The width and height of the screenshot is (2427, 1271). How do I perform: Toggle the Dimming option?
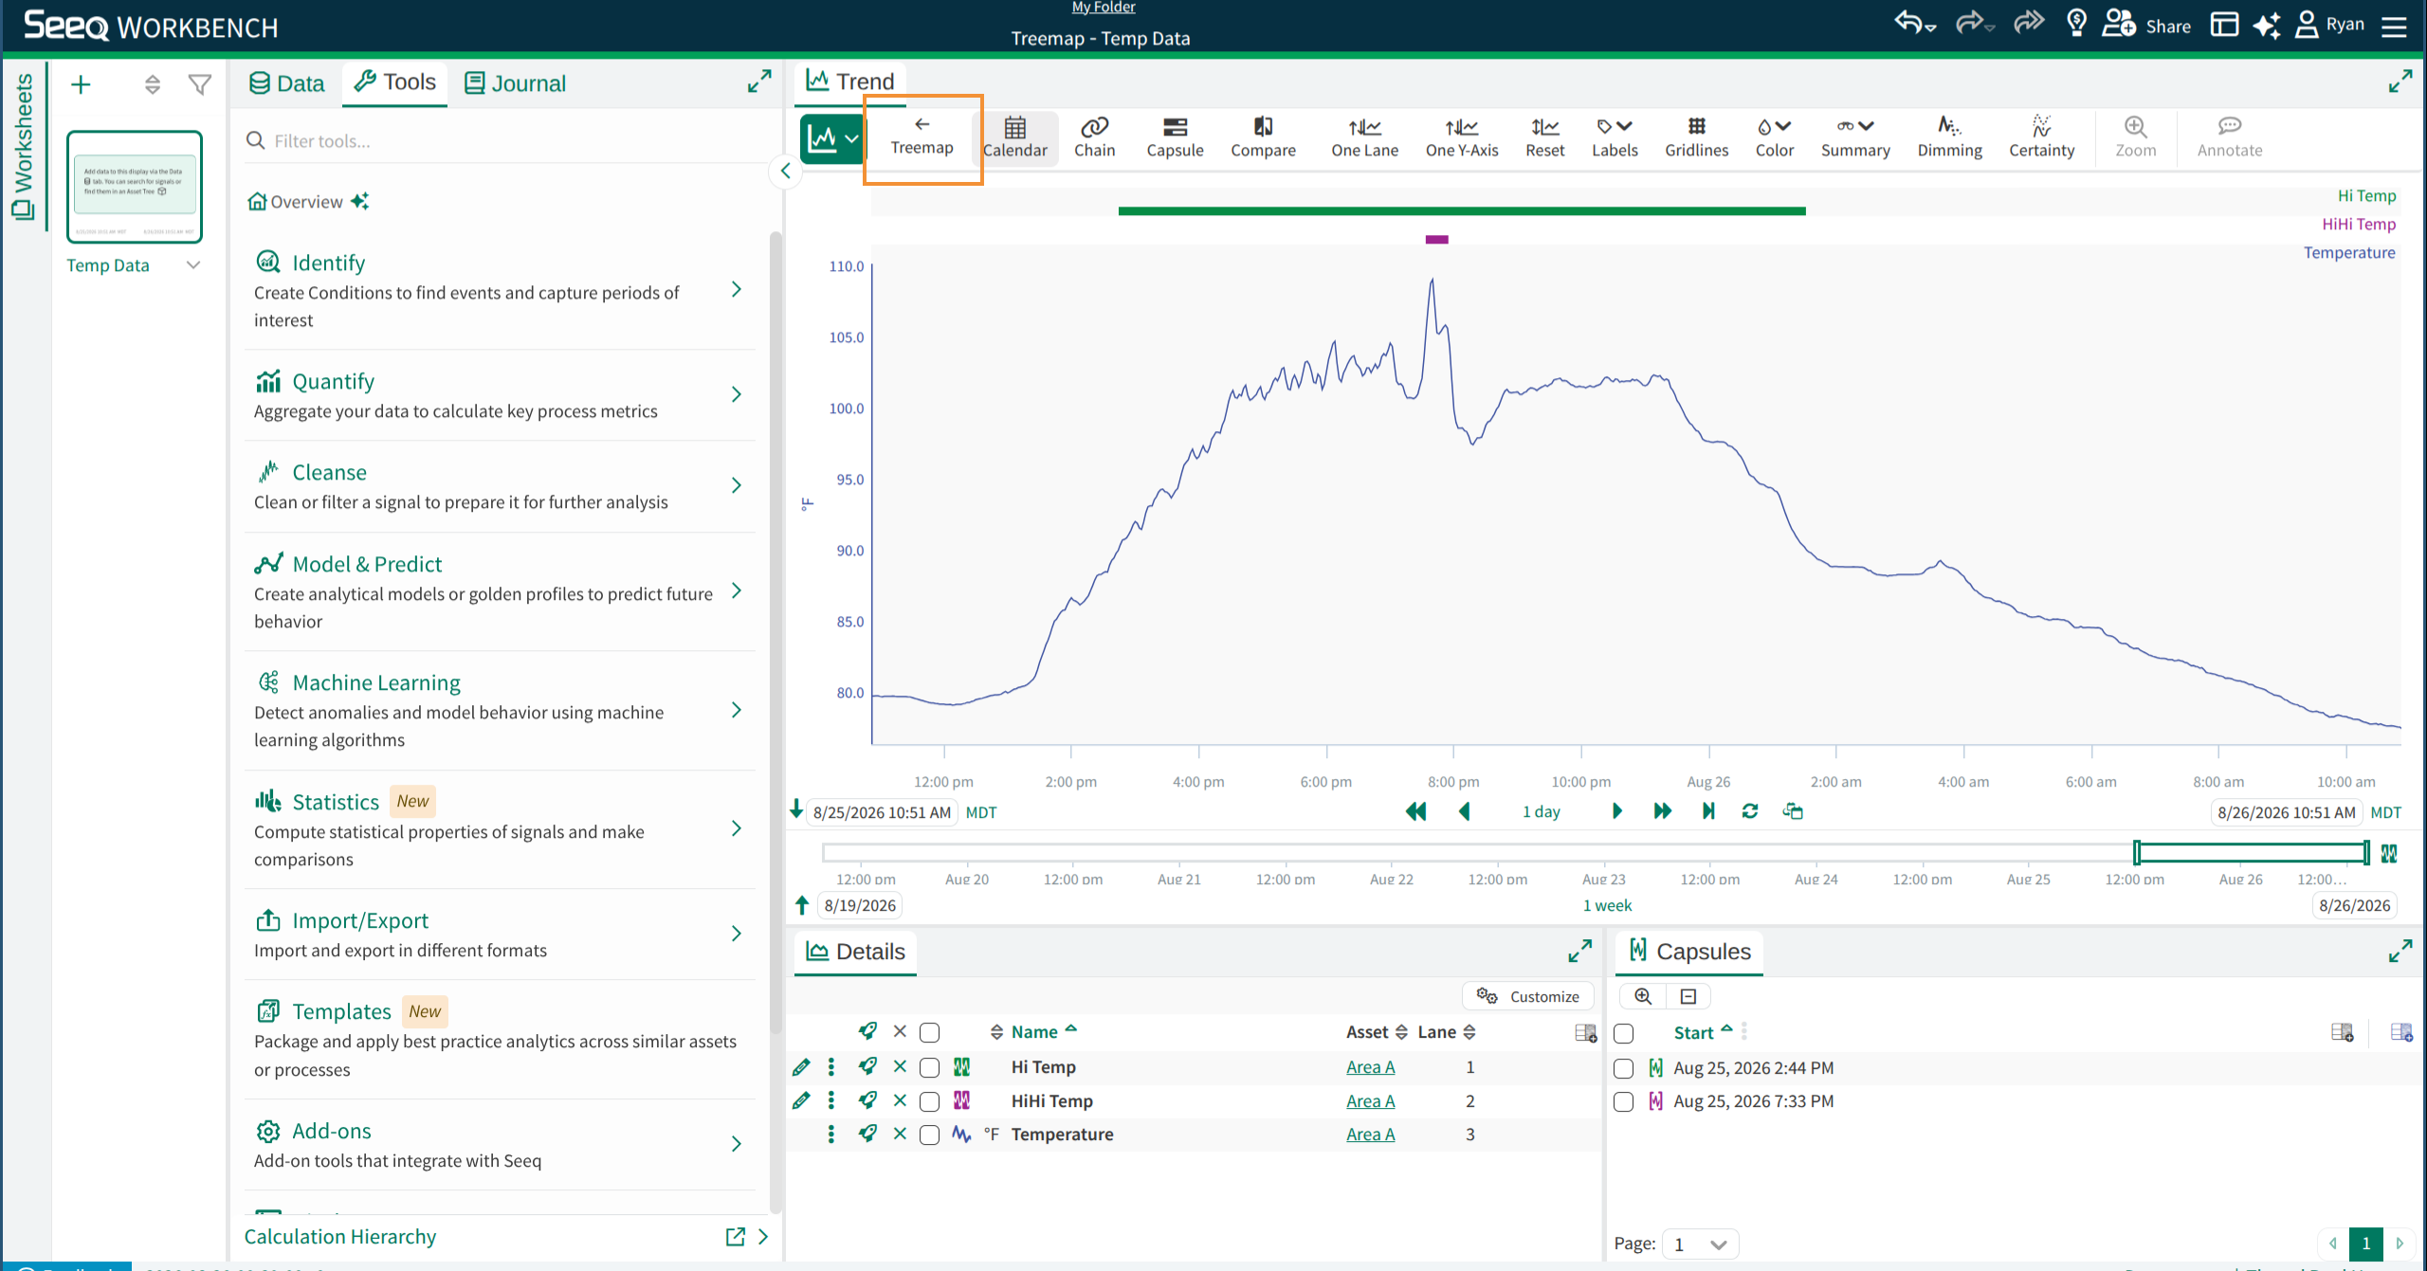(1949, 137)
